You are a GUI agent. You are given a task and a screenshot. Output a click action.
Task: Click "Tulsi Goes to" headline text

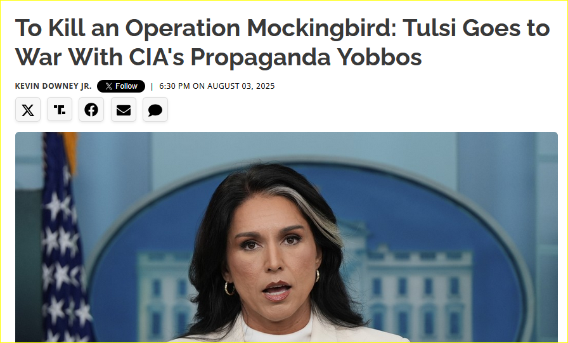coord(476,27)
